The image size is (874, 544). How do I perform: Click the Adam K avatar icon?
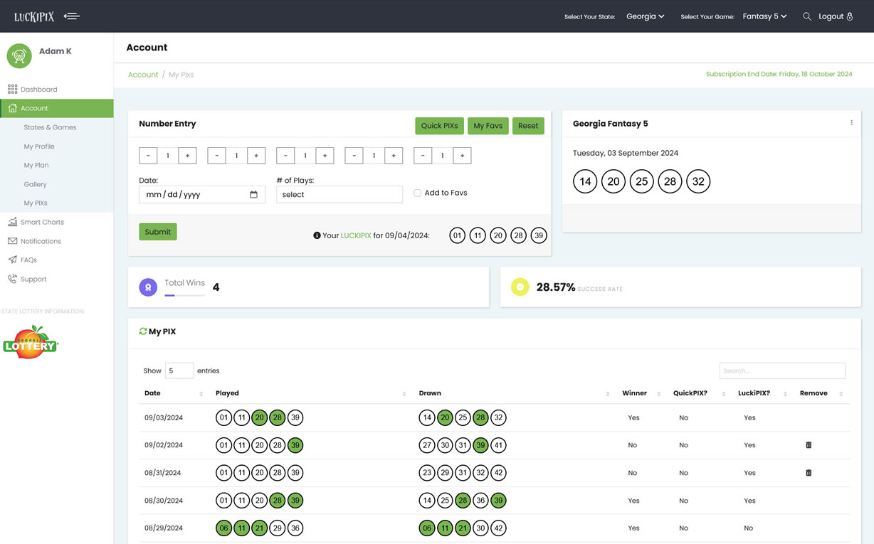(x=19, y=56)
